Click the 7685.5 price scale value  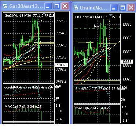click(61, 81)
